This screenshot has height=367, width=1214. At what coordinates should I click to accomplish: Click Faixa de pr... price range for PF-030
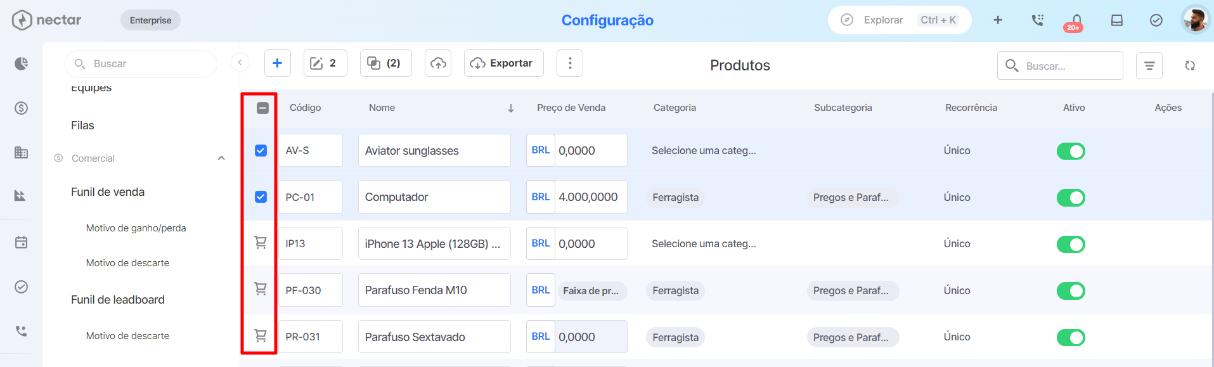(x=591, y=291)
